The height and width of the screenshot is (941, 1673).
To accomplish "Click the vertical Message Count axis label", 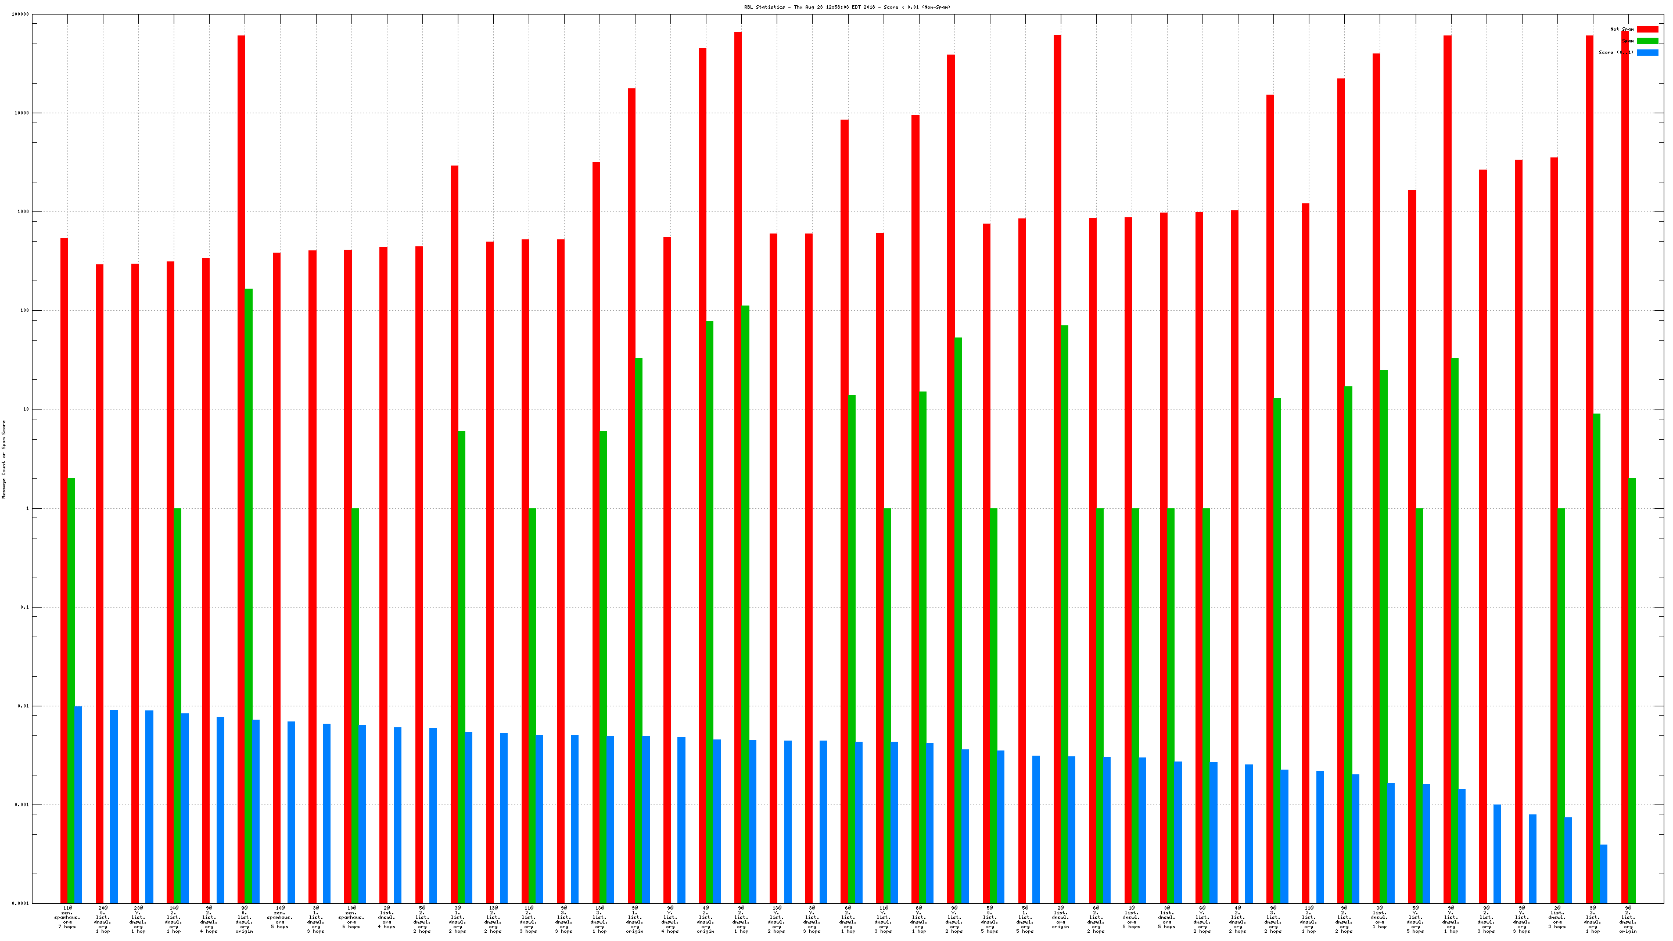I will (x=4, y=458).
